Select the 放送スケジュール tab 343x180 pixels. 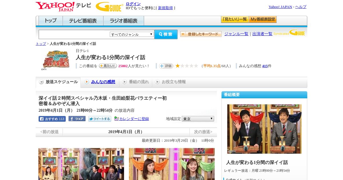pos(58,82)
